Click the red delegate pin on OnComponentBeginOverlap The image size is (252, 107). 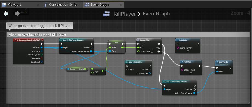43,40
